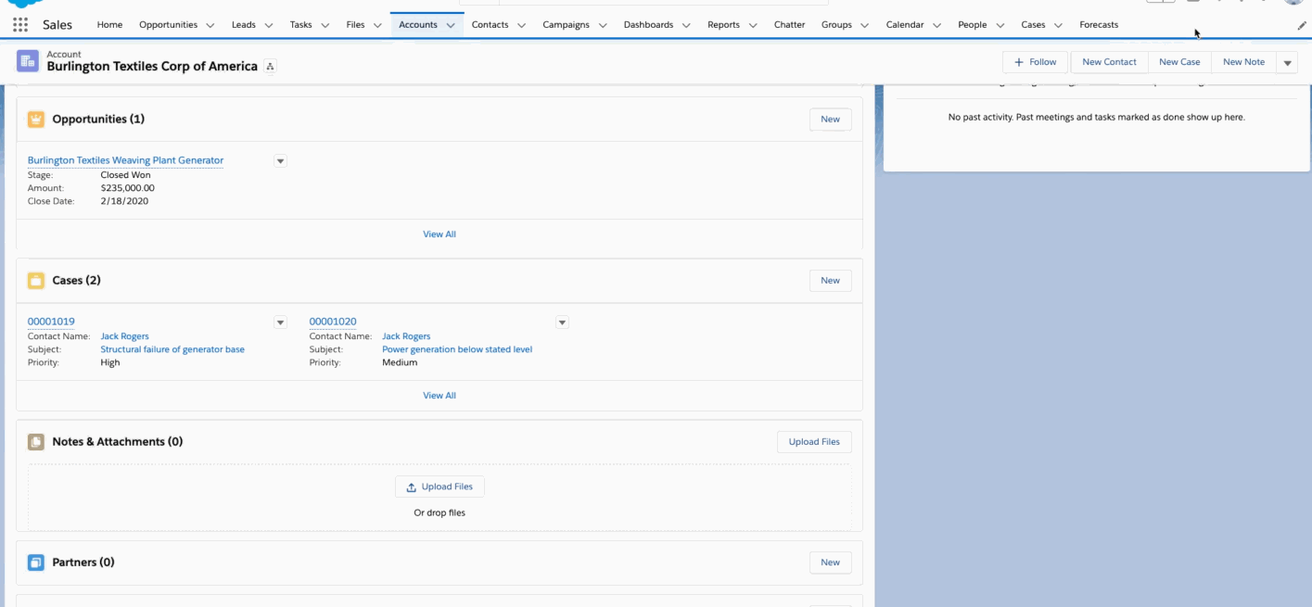
Task: Switch to the Chatter tab
Action: 789,24
